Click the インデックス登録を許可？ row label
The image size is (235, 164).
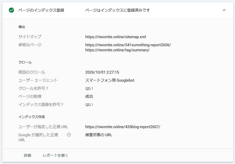click(x=41, y=105)
